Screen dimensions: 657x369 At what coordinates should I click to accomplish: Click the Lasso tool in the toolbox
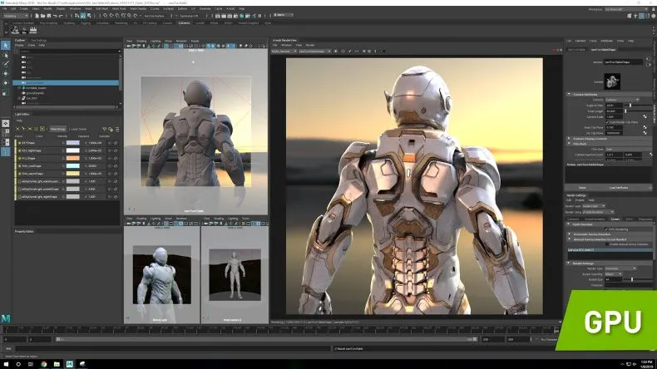tap(6, 54)
